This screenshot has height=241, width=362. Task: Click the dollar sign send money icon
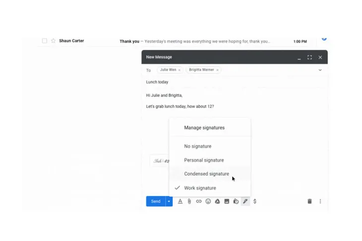tap(255, 201)
